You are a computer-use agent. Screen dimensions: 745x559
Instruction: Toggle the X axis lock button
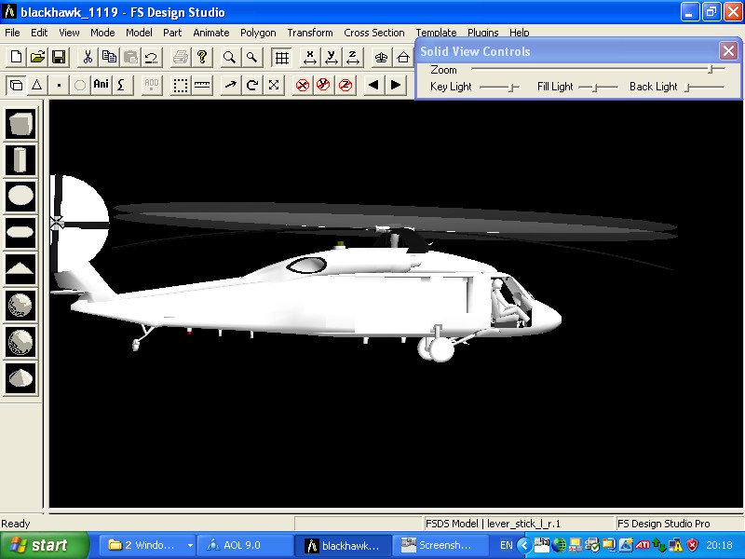click(x=310, y=58)
